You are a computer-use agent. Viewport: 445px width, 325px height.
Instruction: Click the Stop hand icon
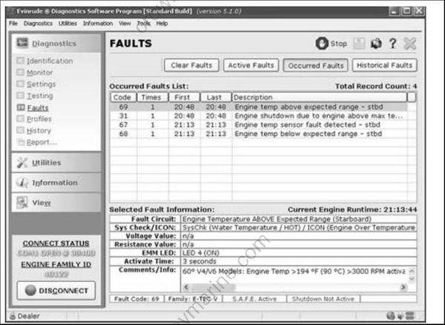(322, 44)
